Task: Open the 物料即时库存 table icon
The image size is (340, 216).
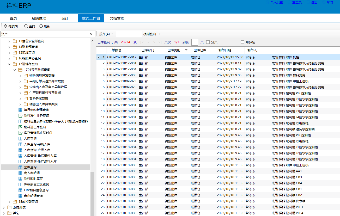Action: pos(20,179)
